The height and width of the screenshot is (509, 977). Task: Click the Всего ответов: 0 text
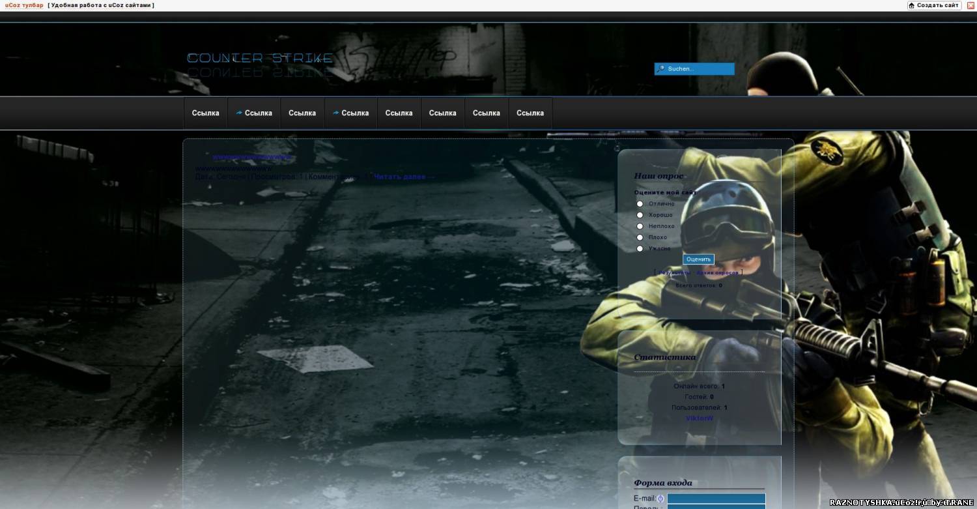(x=698, y=285)
